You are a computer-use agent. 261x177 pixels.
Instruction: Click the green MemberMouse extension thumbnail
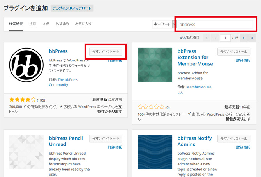155,65
